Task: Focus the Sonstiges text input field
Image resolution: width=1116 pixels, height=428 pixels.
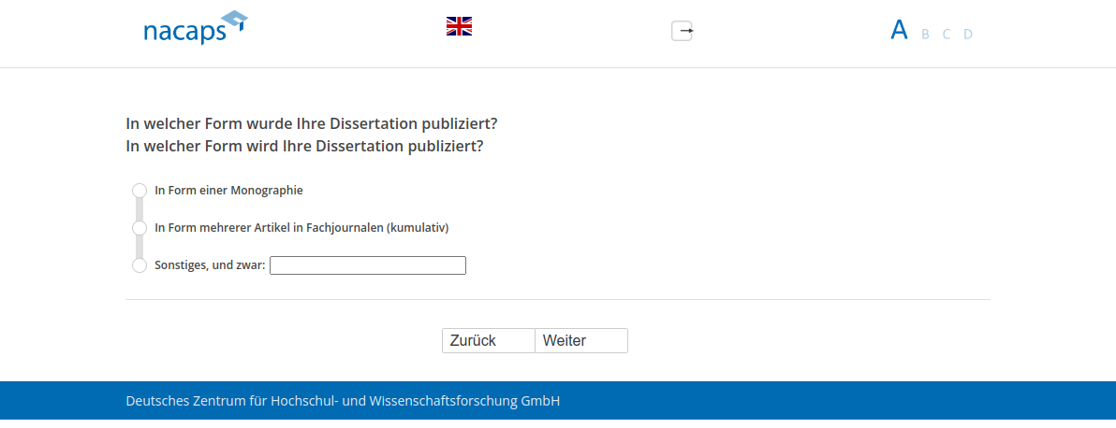Action: [367, 265]
